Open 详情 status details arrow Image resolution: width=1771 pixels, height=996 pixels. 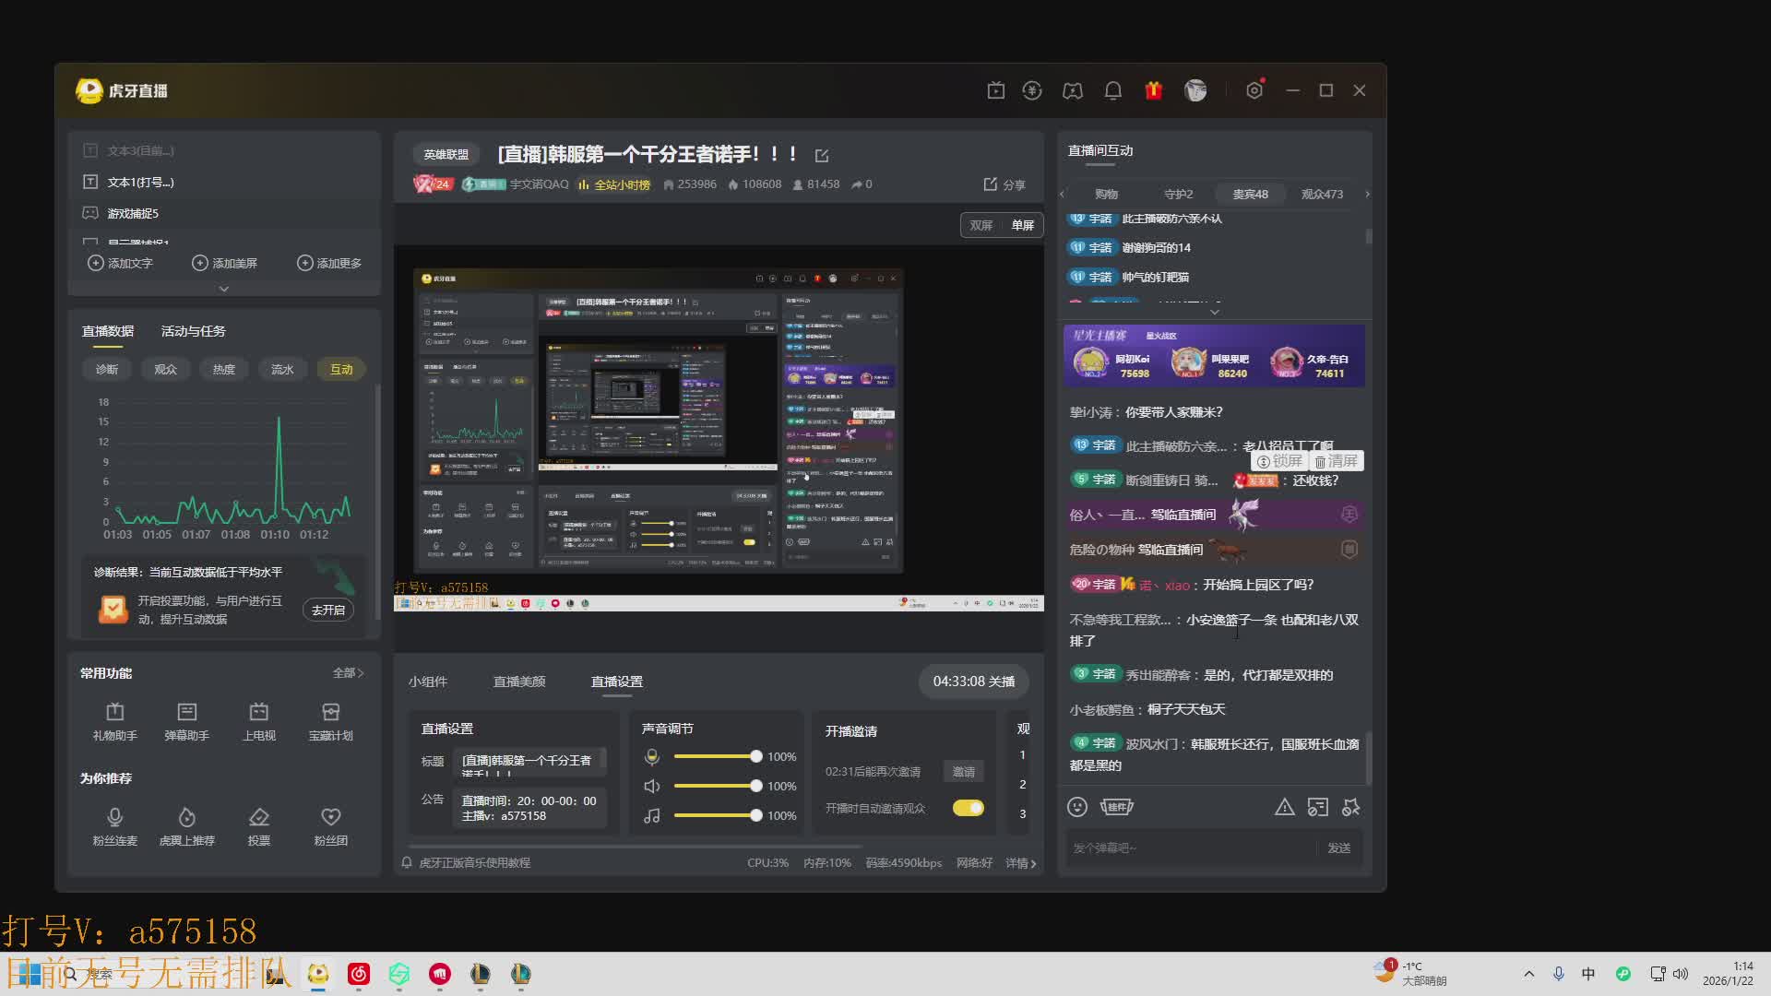[x=1020, y=863]
